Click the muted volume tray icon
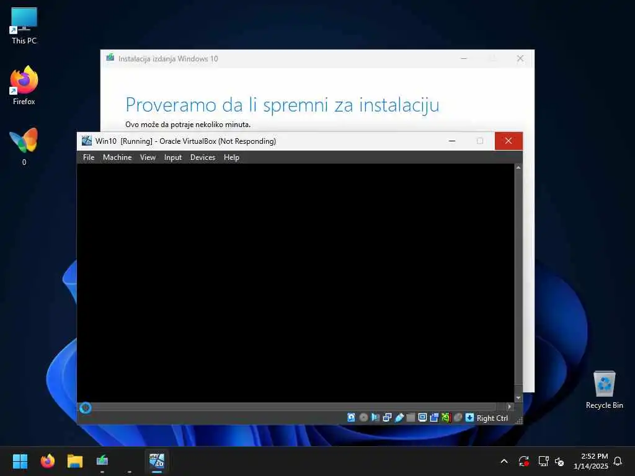 tap(560, 461)
